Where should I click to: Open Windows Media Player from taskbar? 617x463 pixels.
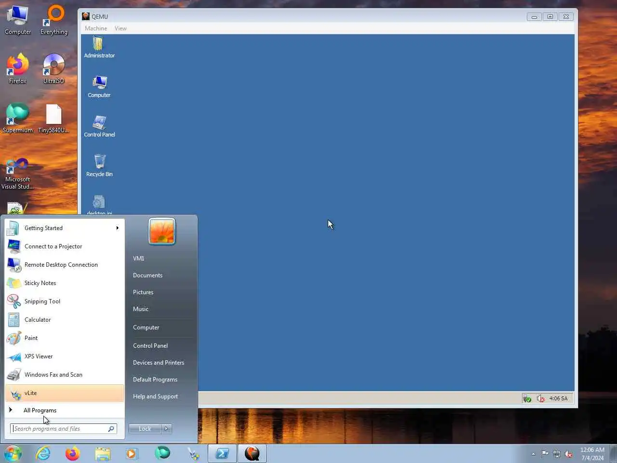click(131, 453)
